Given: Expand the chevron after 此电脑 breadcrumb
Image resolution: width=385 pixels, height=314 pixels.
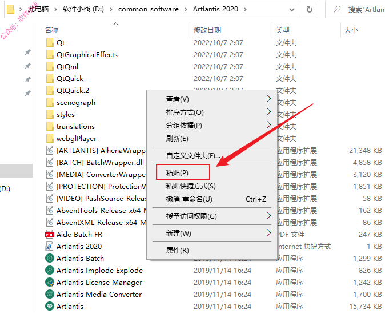Looking at the screenshot, I should pos(55,9).
